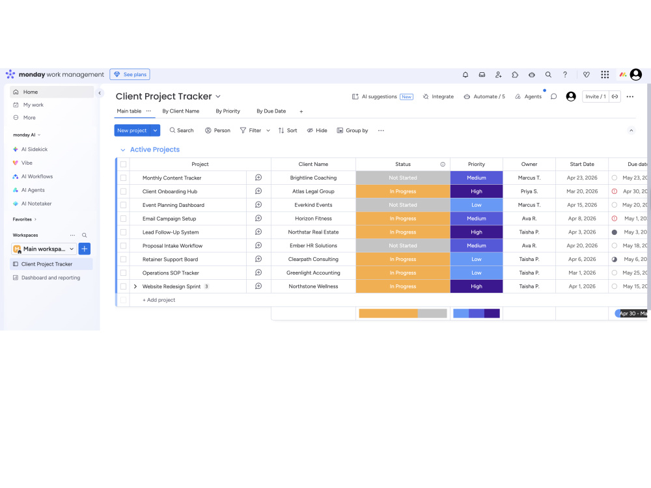Viewport: 651px width, 488px height.
Task: Open the Client Project Tracker title dropdown
Action: 218,97
